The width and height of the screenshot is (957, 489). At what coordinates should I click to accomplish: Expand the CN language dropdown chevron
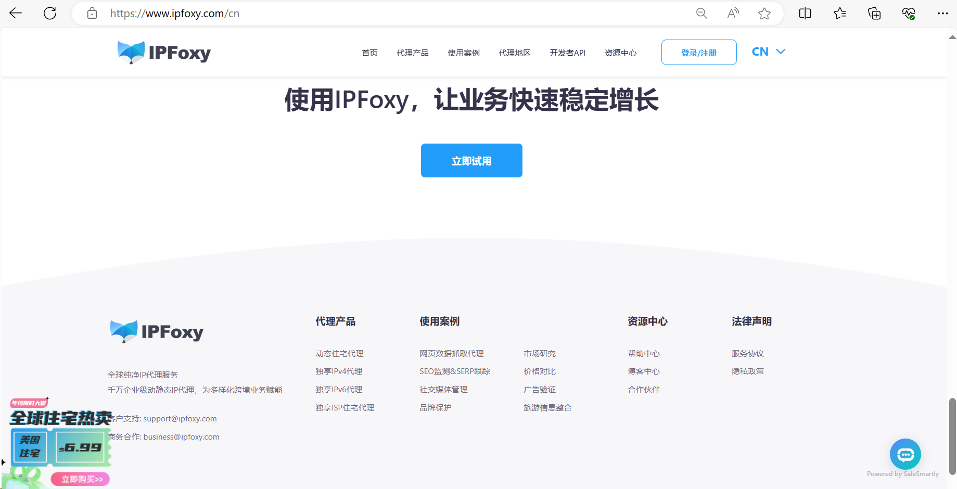click(781, 52)
